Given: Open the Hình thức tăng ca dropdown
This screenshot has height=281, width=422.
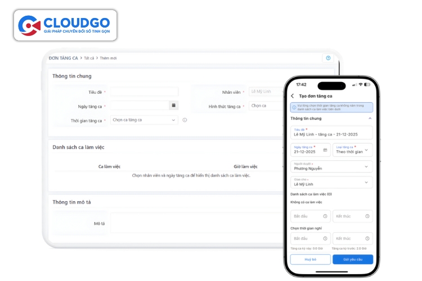Looking at the screenshot, I should pyautogui.click(x=265, y=106).
